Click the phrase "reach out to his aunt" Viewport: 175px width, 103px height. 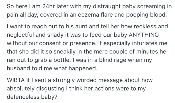[x=59, y=26]
